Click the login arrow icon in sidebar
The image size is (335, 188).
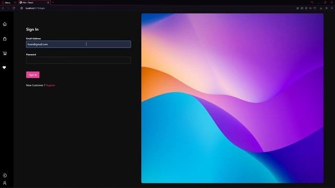click(5, 175)
